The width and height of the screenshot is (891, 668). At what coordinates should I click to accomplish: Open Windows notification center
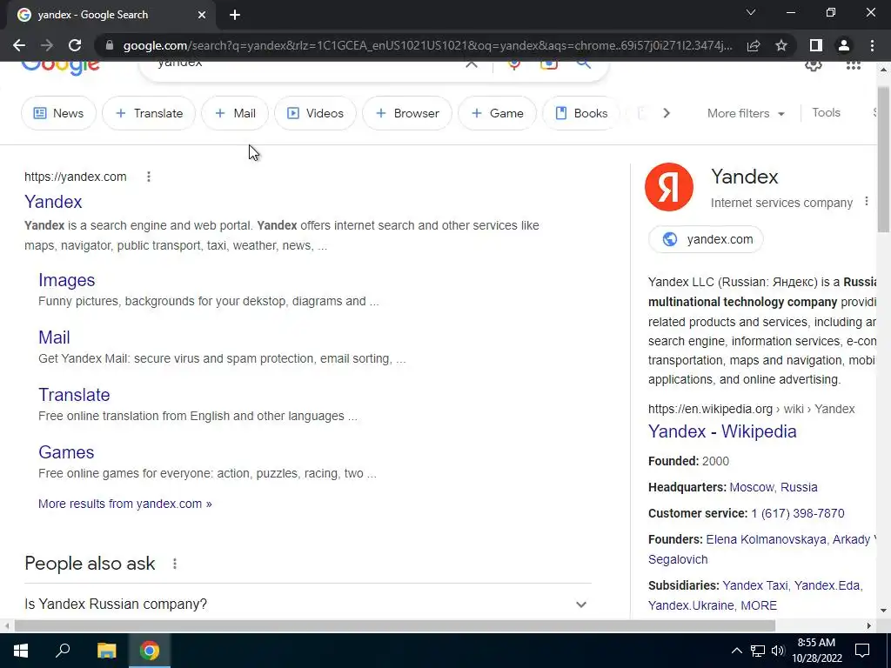click(x=862, y=651)
